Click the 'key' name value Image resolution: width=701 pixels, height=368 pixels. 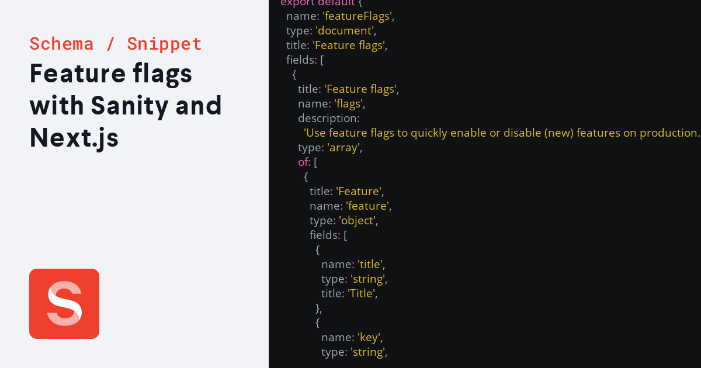click(x=370, y=337)
